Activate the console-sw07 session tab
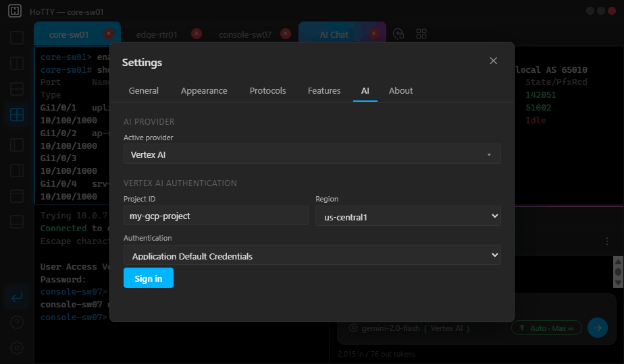Viewport: 624px width, 364px height. (x=245, y=34)
